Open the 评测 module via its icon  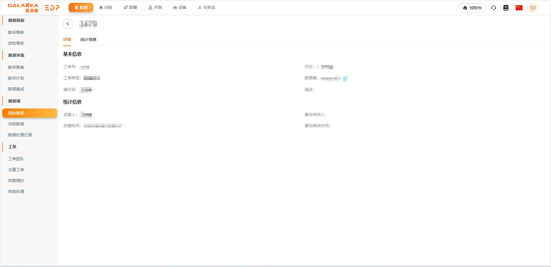(x=155, y=7)
